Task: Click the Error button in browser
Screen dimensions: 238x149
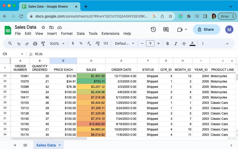Action: [x=227, y=16]
